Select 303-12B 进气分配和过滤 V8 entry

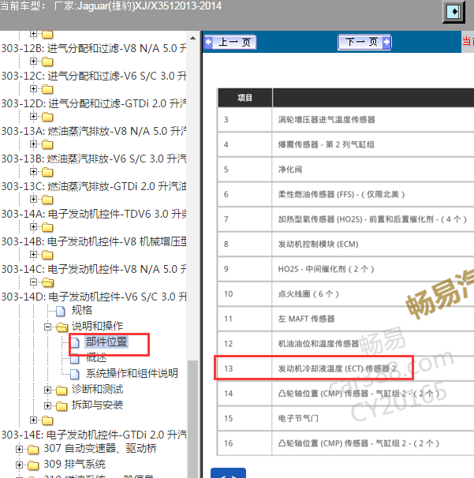tap(94, 48)
